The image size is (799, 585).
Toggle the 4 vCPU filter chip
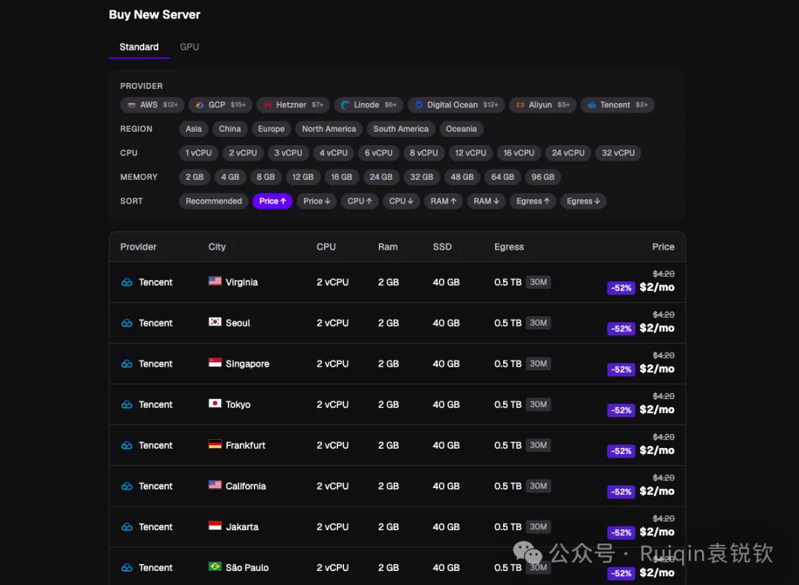tap(333, 153)
